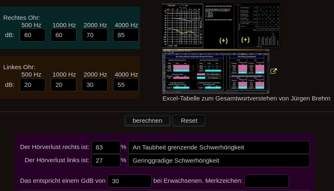Image resolution: width=334 pixels, height=191 pixels.
Task: Click left ear 4000 Hz field showing 55
Action: 126,85
